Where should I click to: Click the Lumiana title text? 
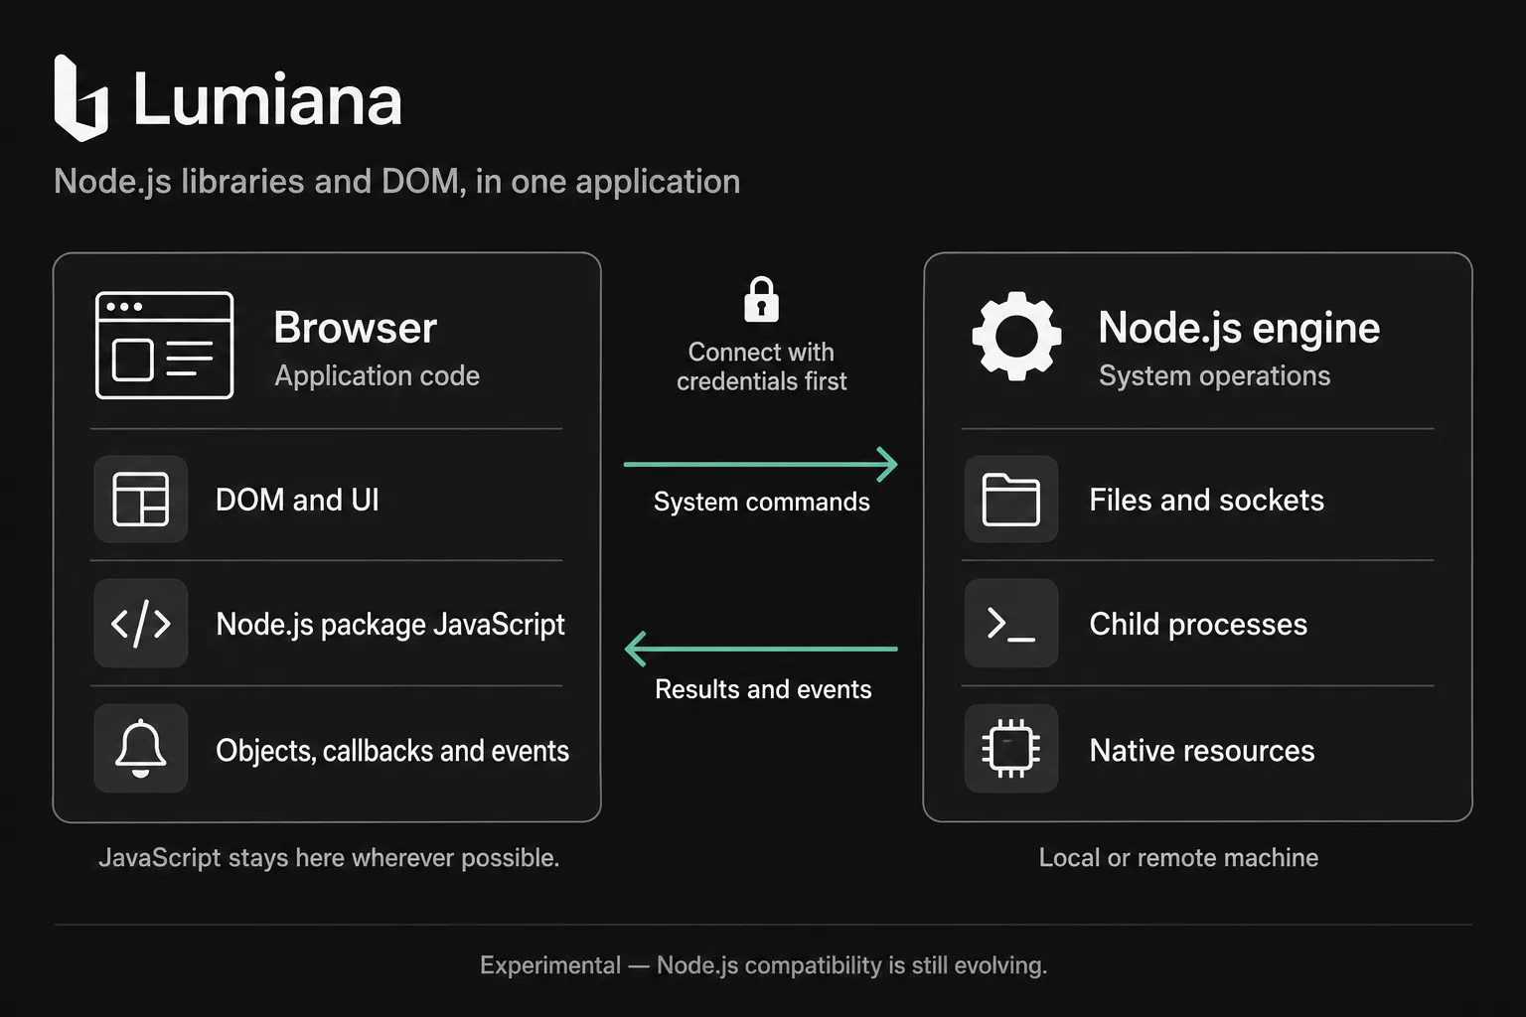pyautogui.click(x=267, y=99)
